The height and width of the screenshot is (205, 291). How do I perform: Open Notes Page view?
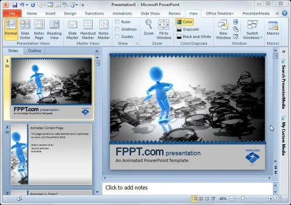(x=39, y=29)
